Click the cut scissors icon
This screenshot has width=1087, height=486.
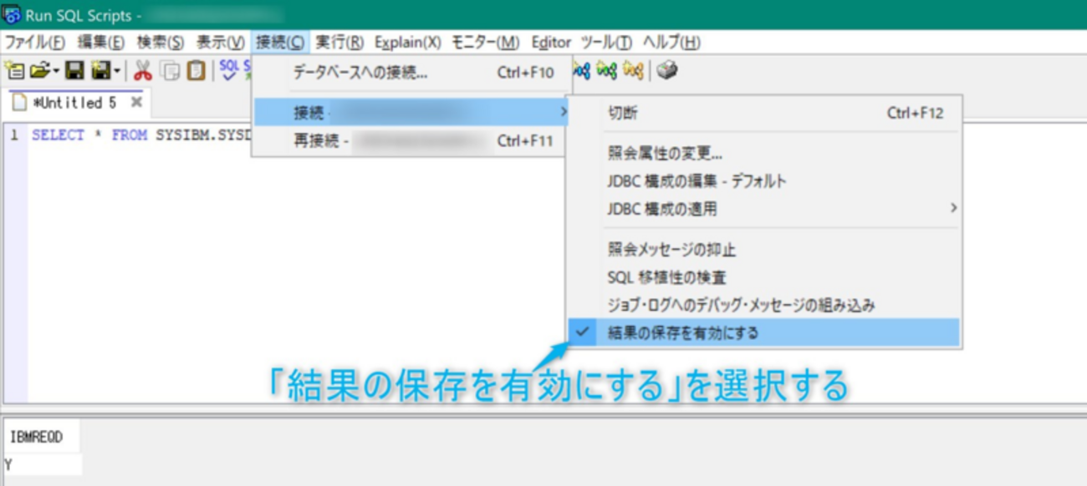pyautogui.click(x=143, y=71)
